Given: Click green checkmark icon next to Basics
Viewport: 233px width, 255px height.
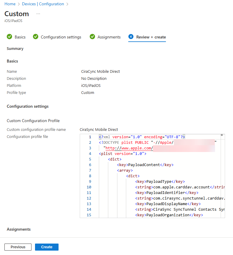Looking at the screenshot, I should 9,37.
